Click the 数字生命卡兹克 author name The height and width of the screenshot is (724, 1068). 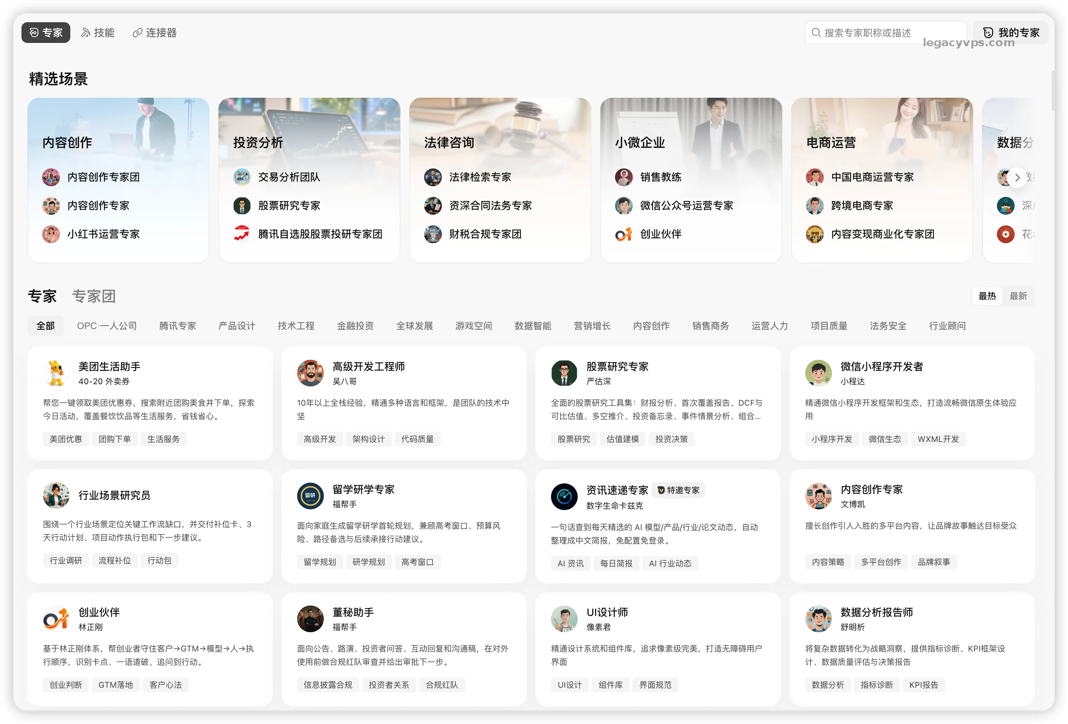tap(614, 506)
